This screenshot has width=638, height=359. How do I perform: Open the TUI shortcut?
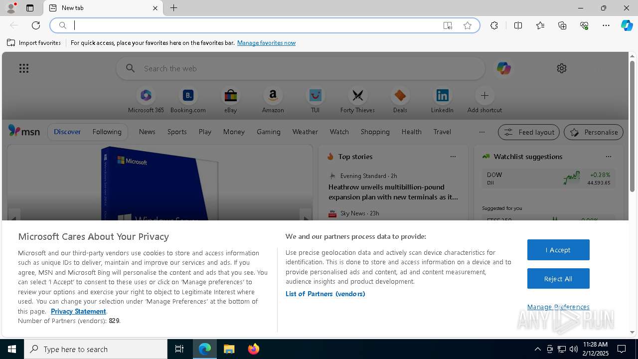click(315, 100)
